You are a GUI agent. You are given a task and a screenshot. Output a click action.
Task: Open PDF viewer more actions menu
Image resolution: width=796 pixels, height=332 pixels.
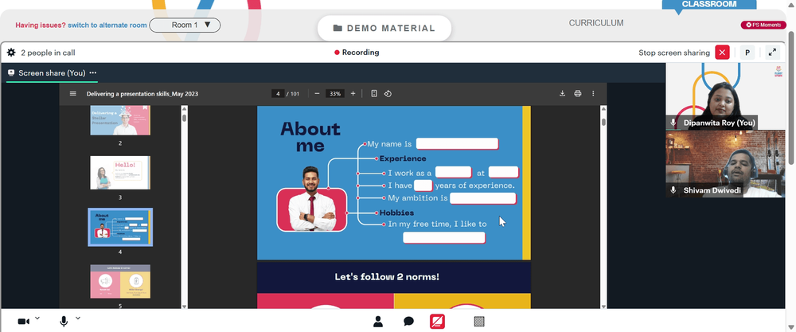593,93
